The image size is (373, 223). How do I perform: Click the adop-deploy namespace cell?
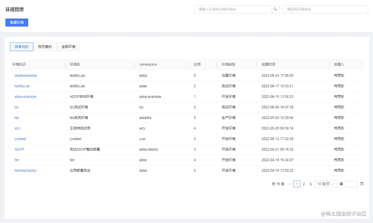[149, 149]
